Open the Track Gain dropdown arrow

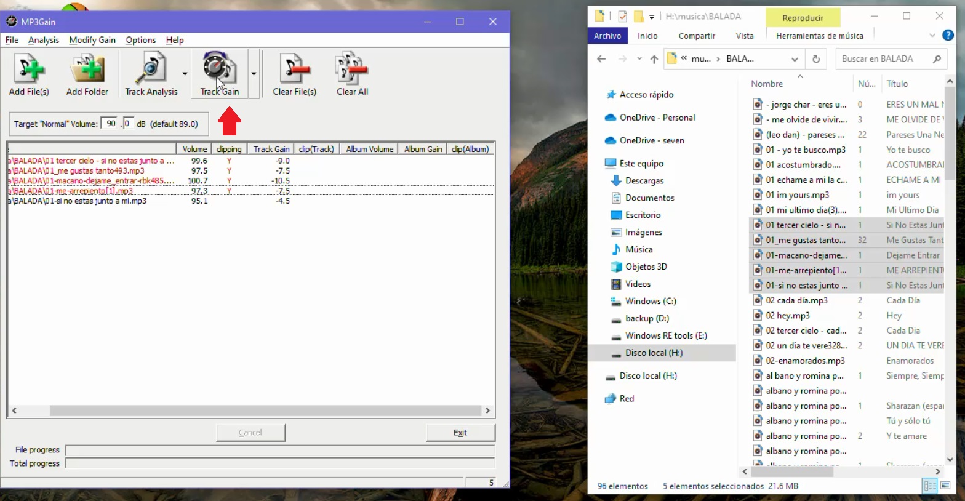coord(254,74)
